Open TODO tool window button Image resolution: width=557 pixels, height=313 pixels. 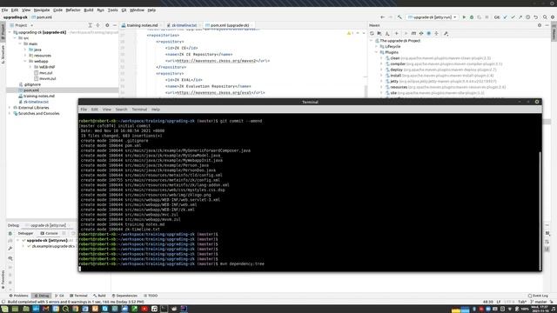[x=151, y=296]
